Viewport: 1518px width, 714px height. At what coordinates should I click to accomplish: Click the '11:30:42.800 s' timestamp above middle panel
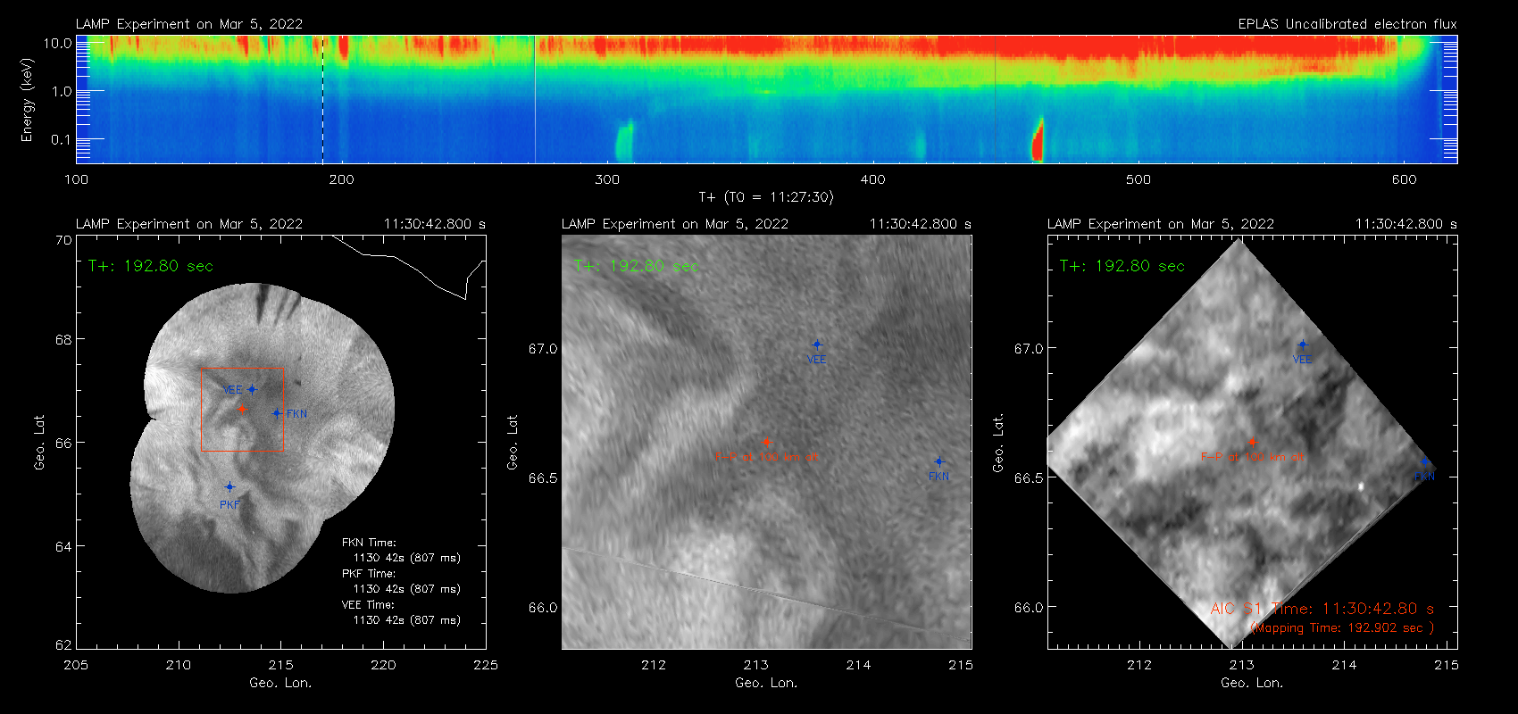click(x=921, y=224)
